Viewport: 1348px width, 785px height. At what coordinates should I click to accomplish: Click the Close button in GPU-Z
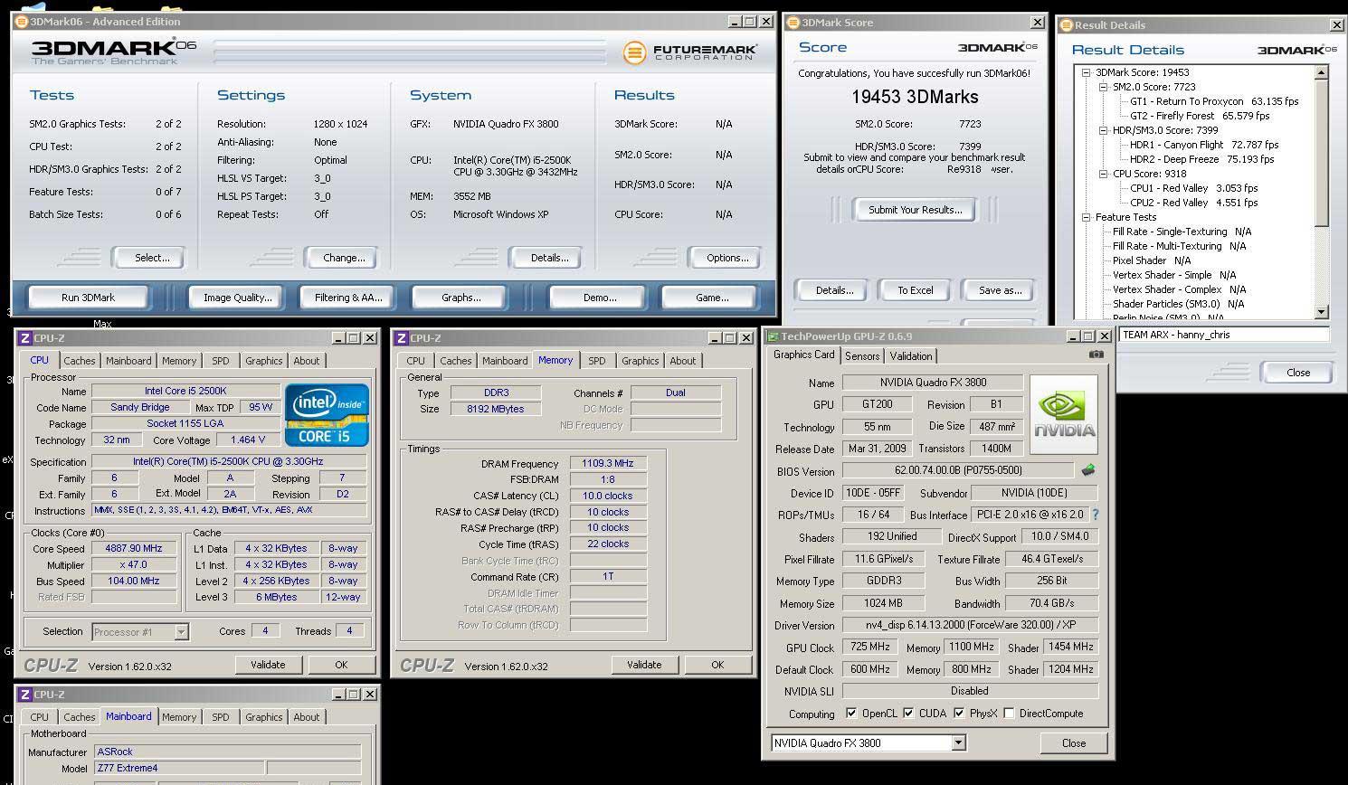[x=1074, y=742]
